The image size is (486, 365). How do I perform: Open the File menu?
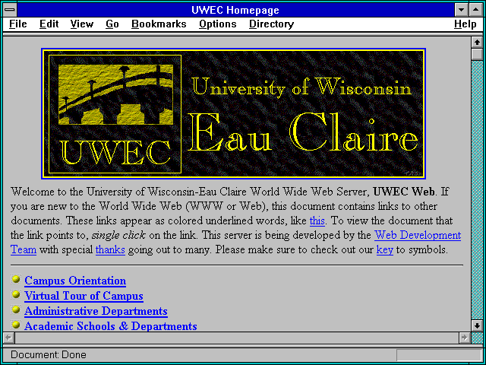coord(18,24)
